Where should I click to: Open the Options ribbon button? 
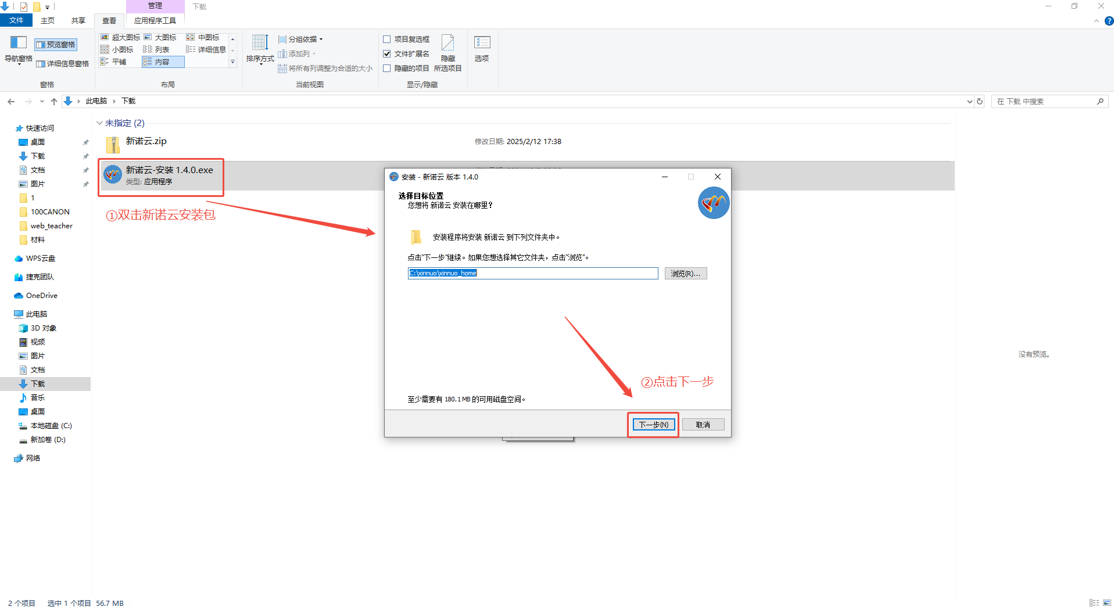pyautogui.click(x=482, y=49)
